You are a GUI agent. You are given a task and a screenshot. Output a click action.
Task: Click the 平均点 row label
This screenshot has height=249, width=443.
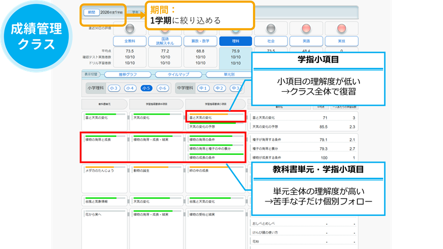click(106, 51)
